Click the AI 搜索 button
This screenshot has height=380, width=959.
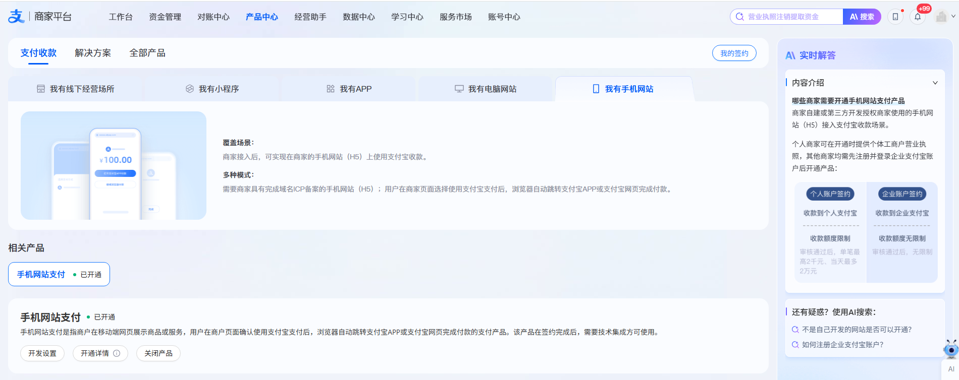(x=862, y=17)
